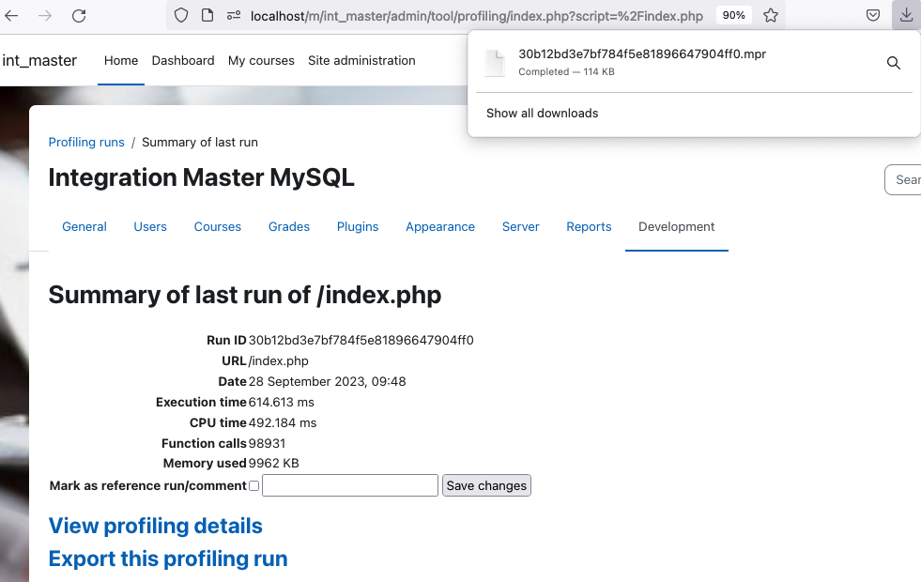Viewport: 921px width, 582px height.
Task: Switch to the Grades tab
Action: 289,226
